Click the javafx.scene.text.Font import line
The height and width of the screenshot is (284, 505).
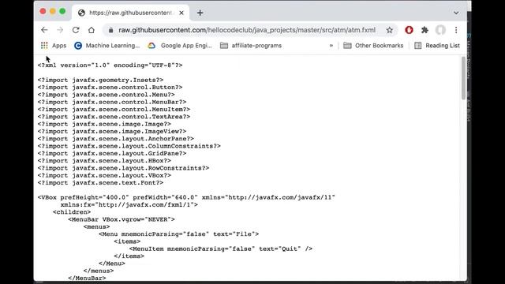coord(100,183)
